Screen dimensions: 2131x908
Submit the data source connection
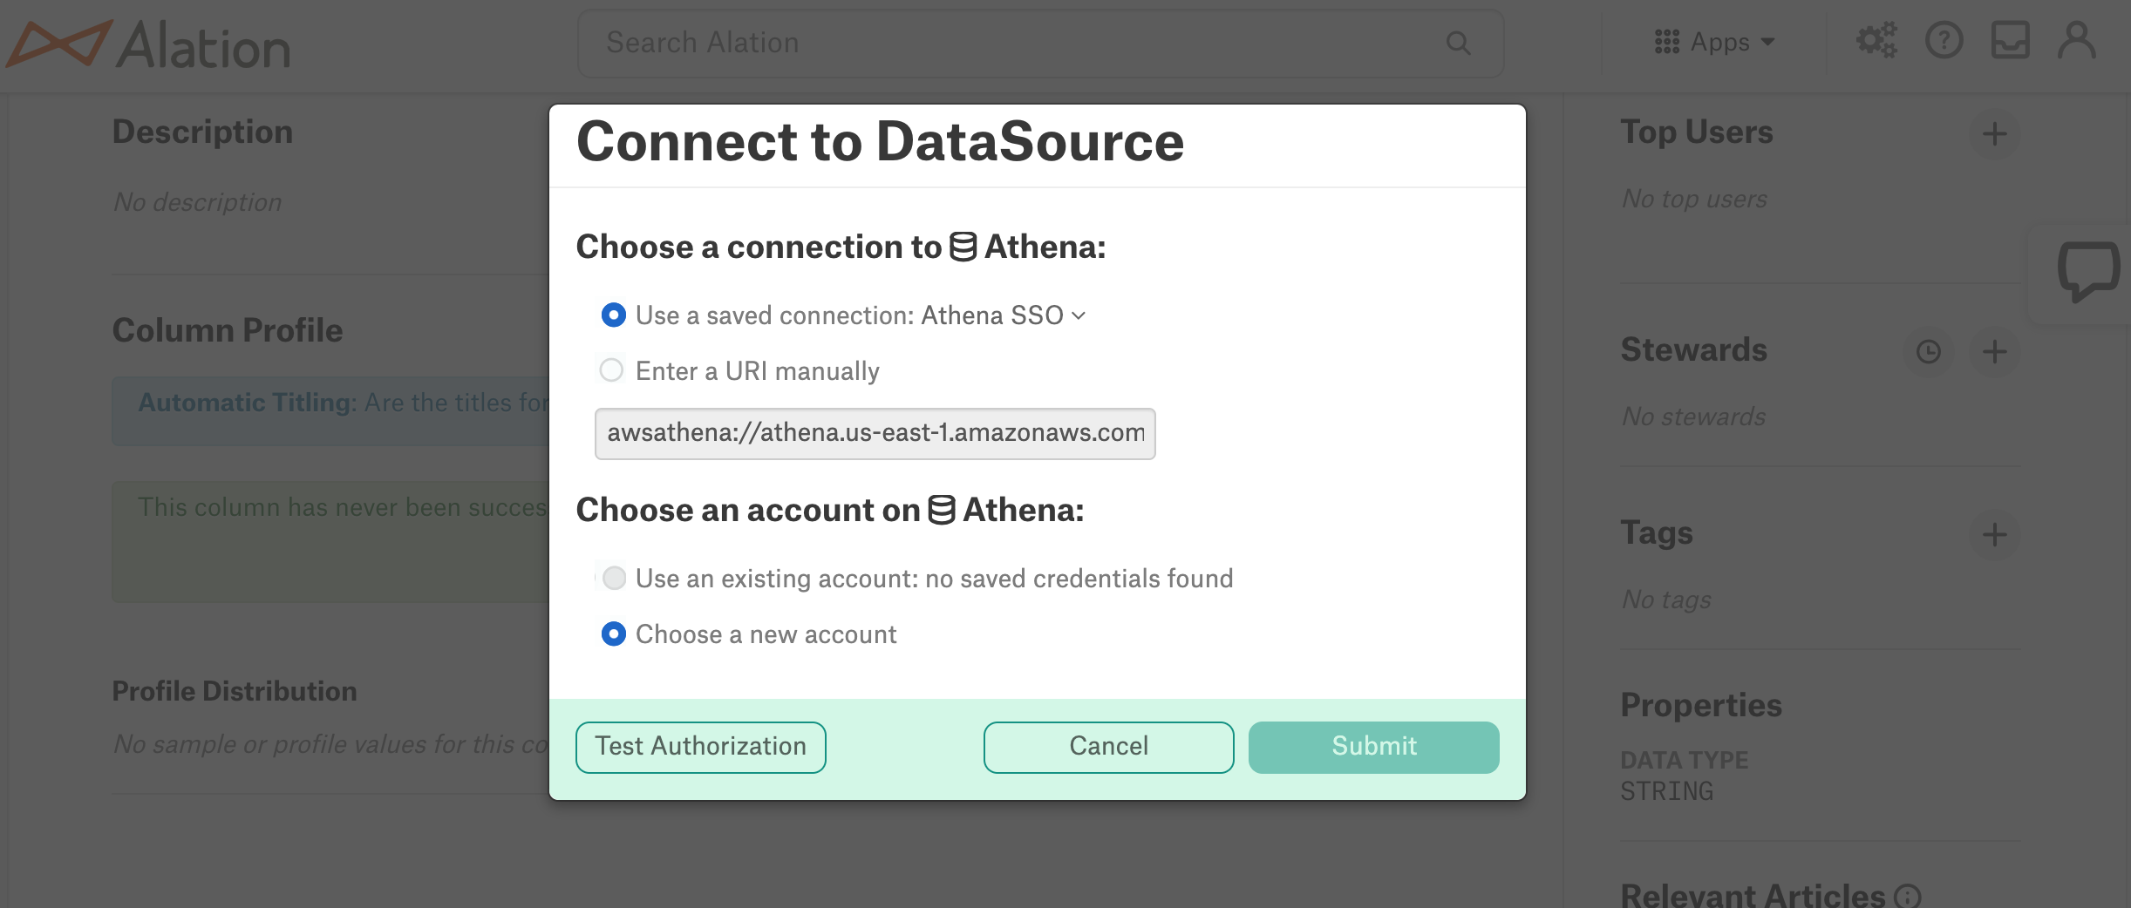(1373, 747)
